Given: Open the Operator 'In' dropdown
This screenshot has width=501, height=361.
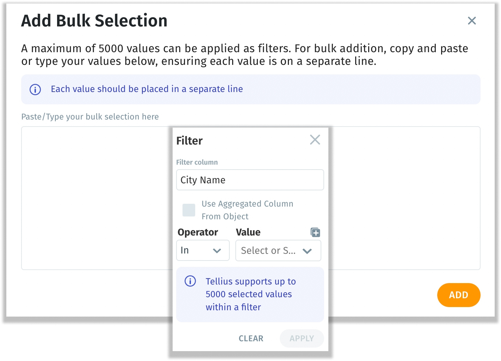Looking at the screenshot, I should (x=197, y=251).
